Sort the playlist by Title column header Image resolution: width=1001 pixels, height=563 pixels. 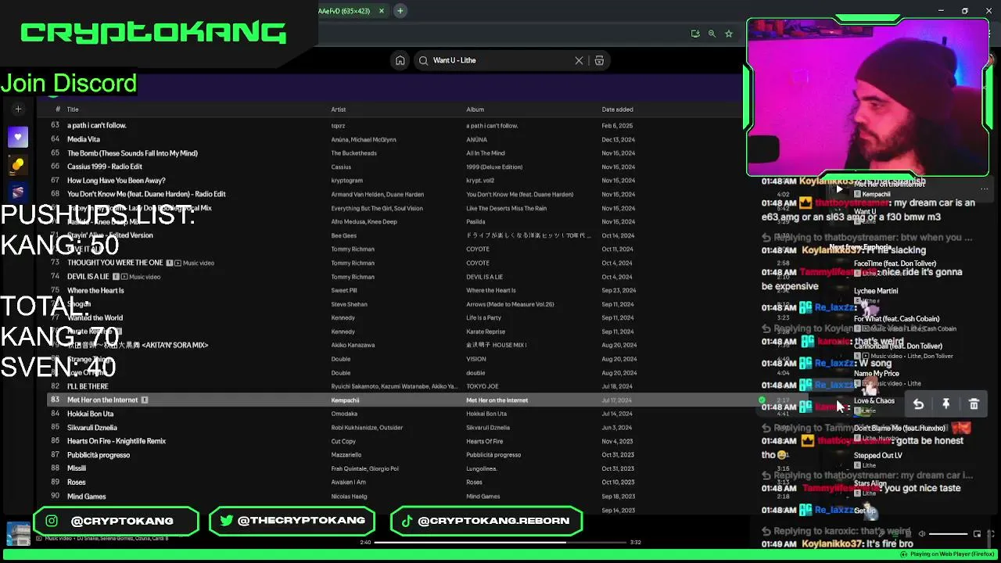[x=73, y=109]
